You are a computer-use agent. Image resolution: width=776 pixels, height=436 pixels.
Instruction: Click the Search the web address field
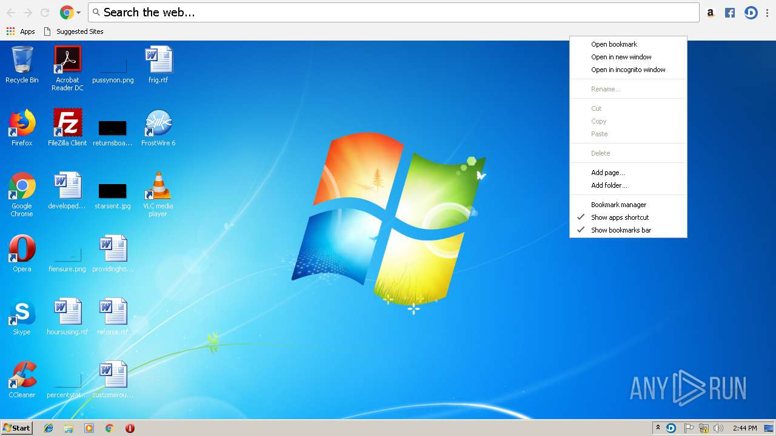393,12
